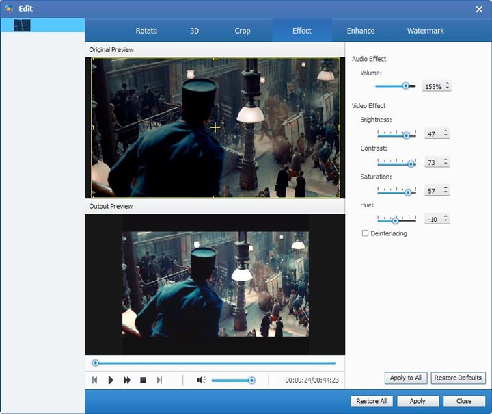Click Restore Defaults button
This screenshot has height=414, width=492.
click(x=458, y=378)
